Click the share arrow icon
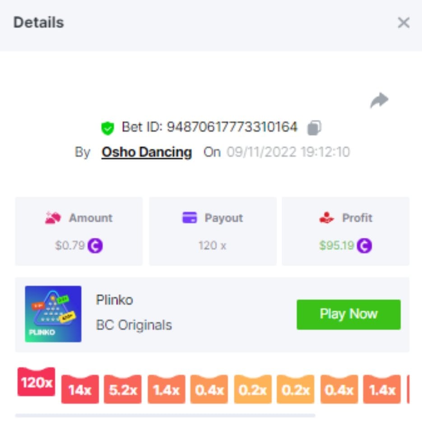422x425 pixels. point(379,100)
